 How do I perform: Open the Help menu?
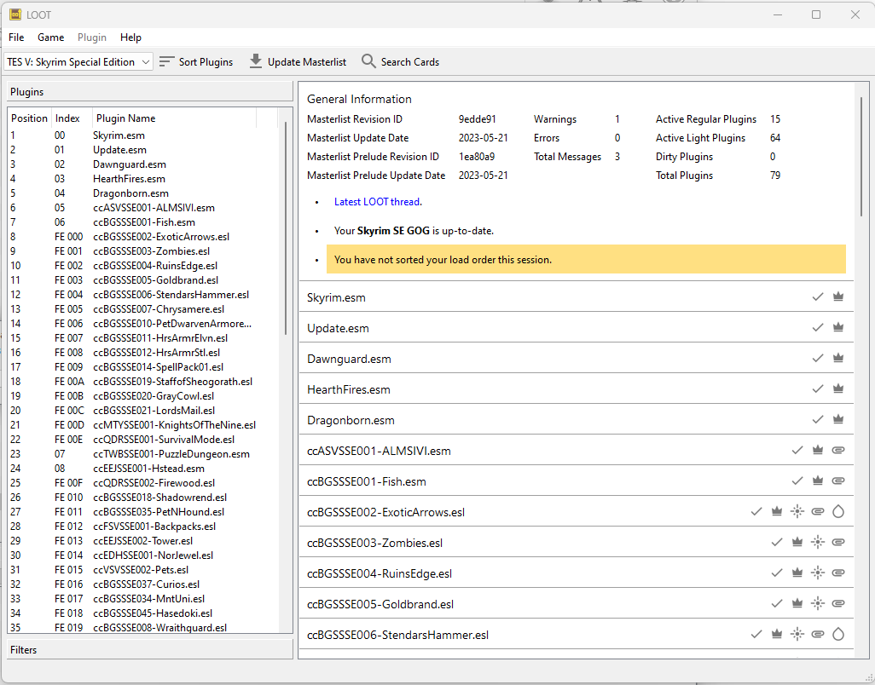pyautogui.click(x=130, y=37)
